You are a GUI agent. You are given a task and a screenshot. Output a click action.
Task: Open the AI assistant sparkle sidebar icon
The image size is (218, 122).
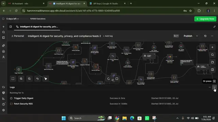3,45
